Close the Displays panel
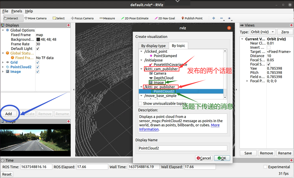294x178 pixels. pyautogui.click(x=69, y=25)
